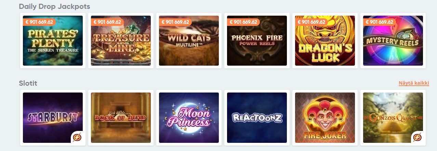Select the Mystery Reels game tile
This screenshot has width=437, height=151.
[x=393, y=41]
